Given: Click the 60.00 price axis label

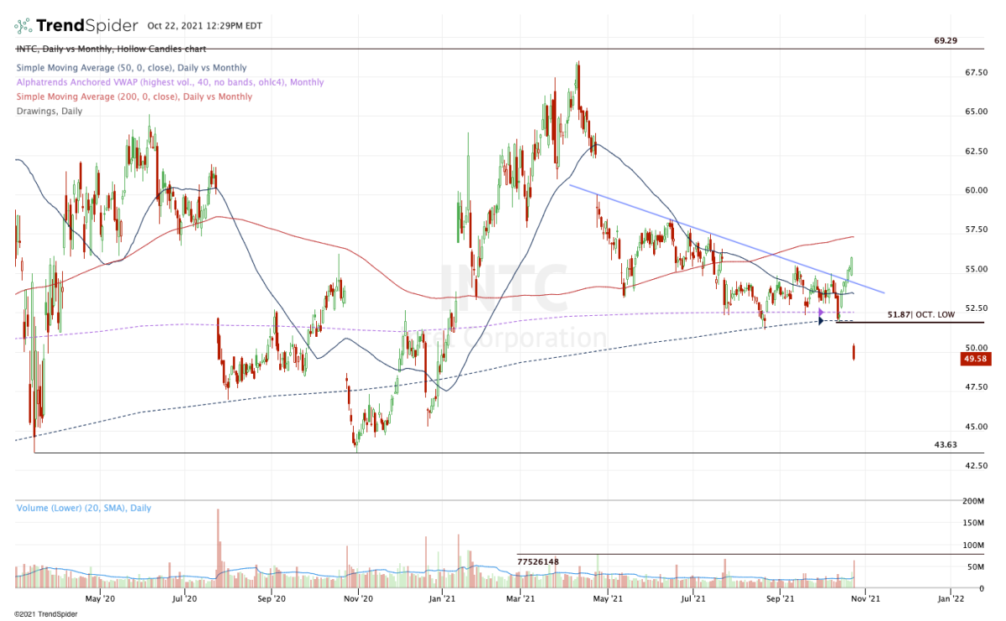Looking at the screenshot, I should (x=977, y=190).
